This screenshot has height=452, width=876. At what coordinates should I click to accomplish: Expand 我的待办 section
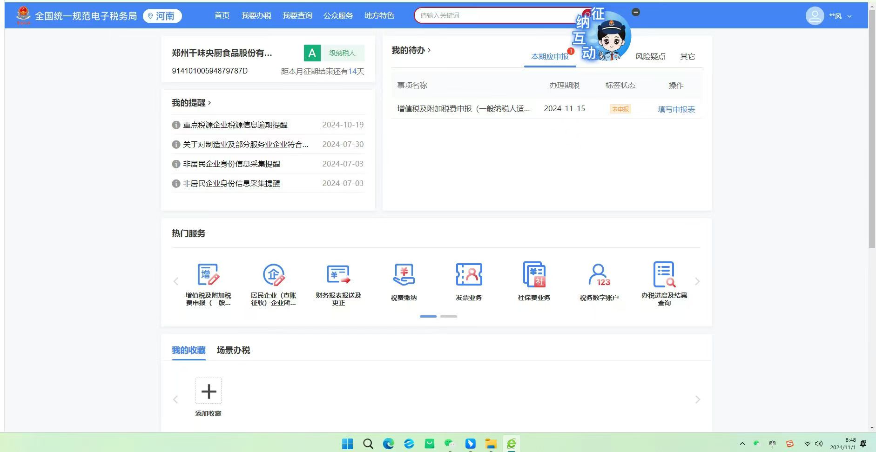[411, 50]
